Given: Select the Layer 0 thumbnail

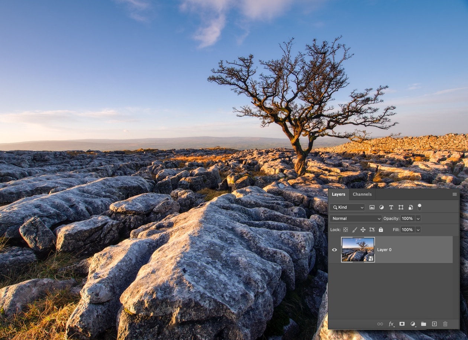Looking at the screenshot, I should pos(358,250).
